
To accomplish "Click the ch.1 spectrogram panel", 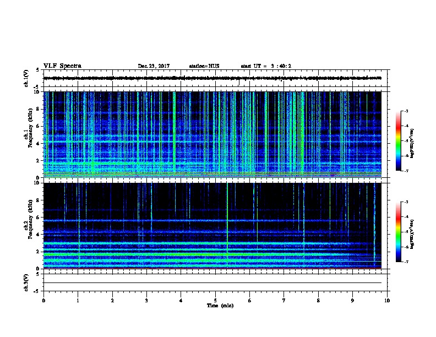I will (x=212, y=134).
